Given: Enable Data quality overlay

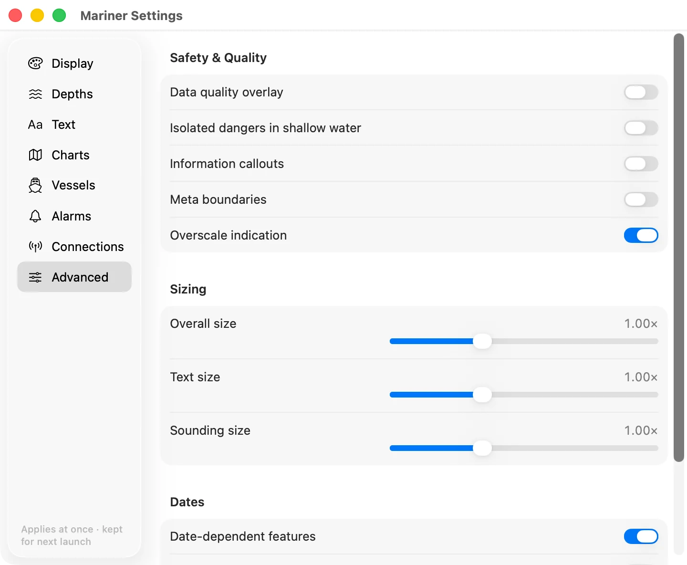Looking at the screenshot, I should click(x=641, y=92).
